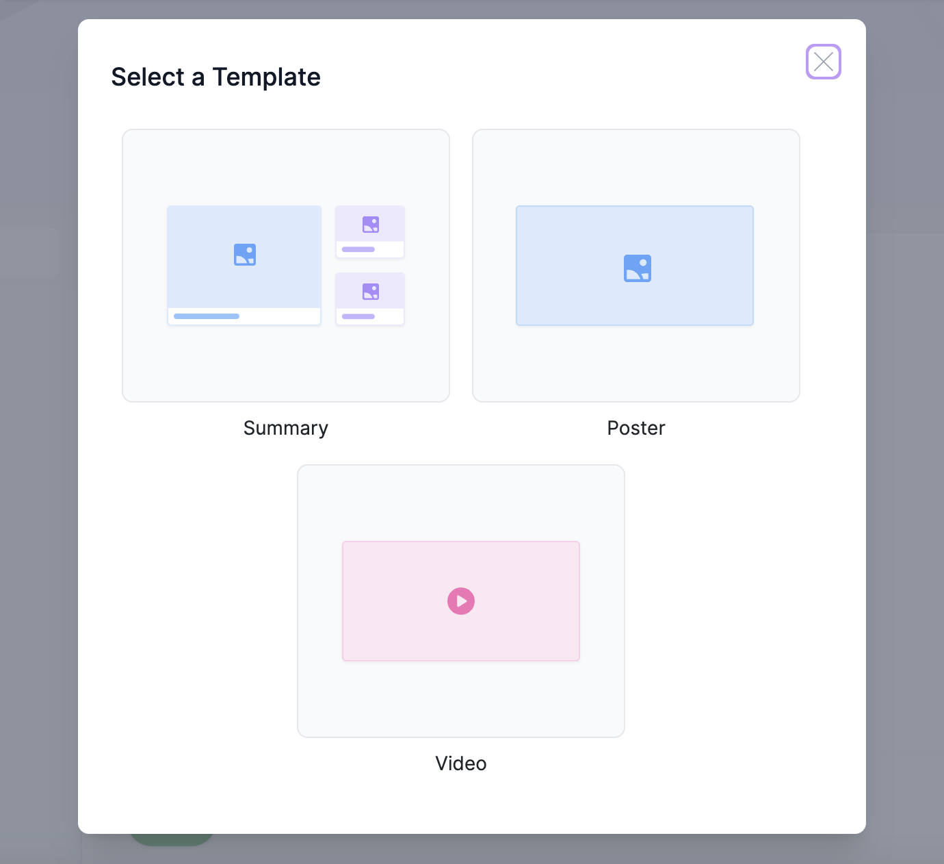Click the Poster label text

635,428
